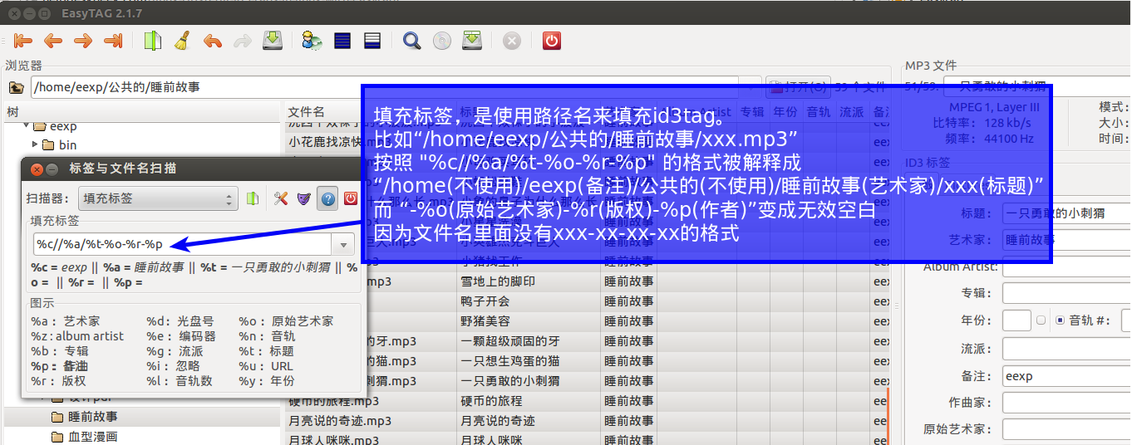
Task: Click the Album Artist field
Action: click(x=1066, y=267)
